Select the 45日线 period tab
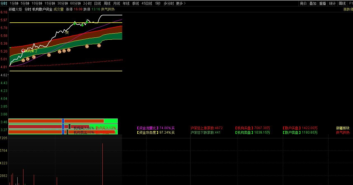Viewport: 353px width, 185px height. pos(147,3)
